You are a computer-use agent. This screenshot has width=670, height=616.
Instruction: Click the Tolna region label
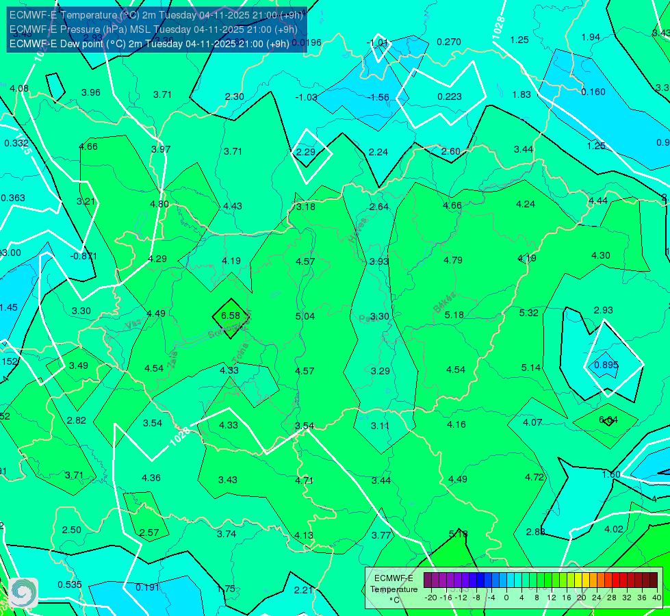240,352
